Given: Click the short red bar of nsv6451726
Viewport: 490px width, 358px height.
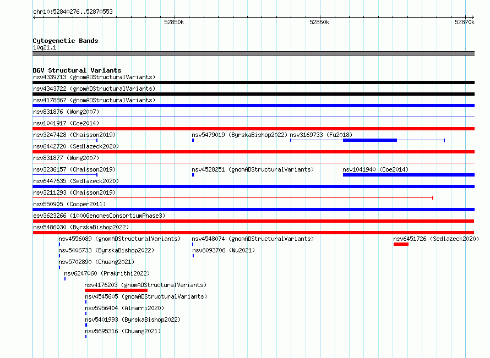Looking at the screenshot, I should [x=401, y=244].
